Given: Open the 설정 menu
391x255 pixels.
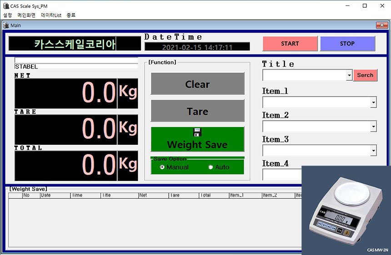Looking at the screenshot, I should click(x=8, y=15).
